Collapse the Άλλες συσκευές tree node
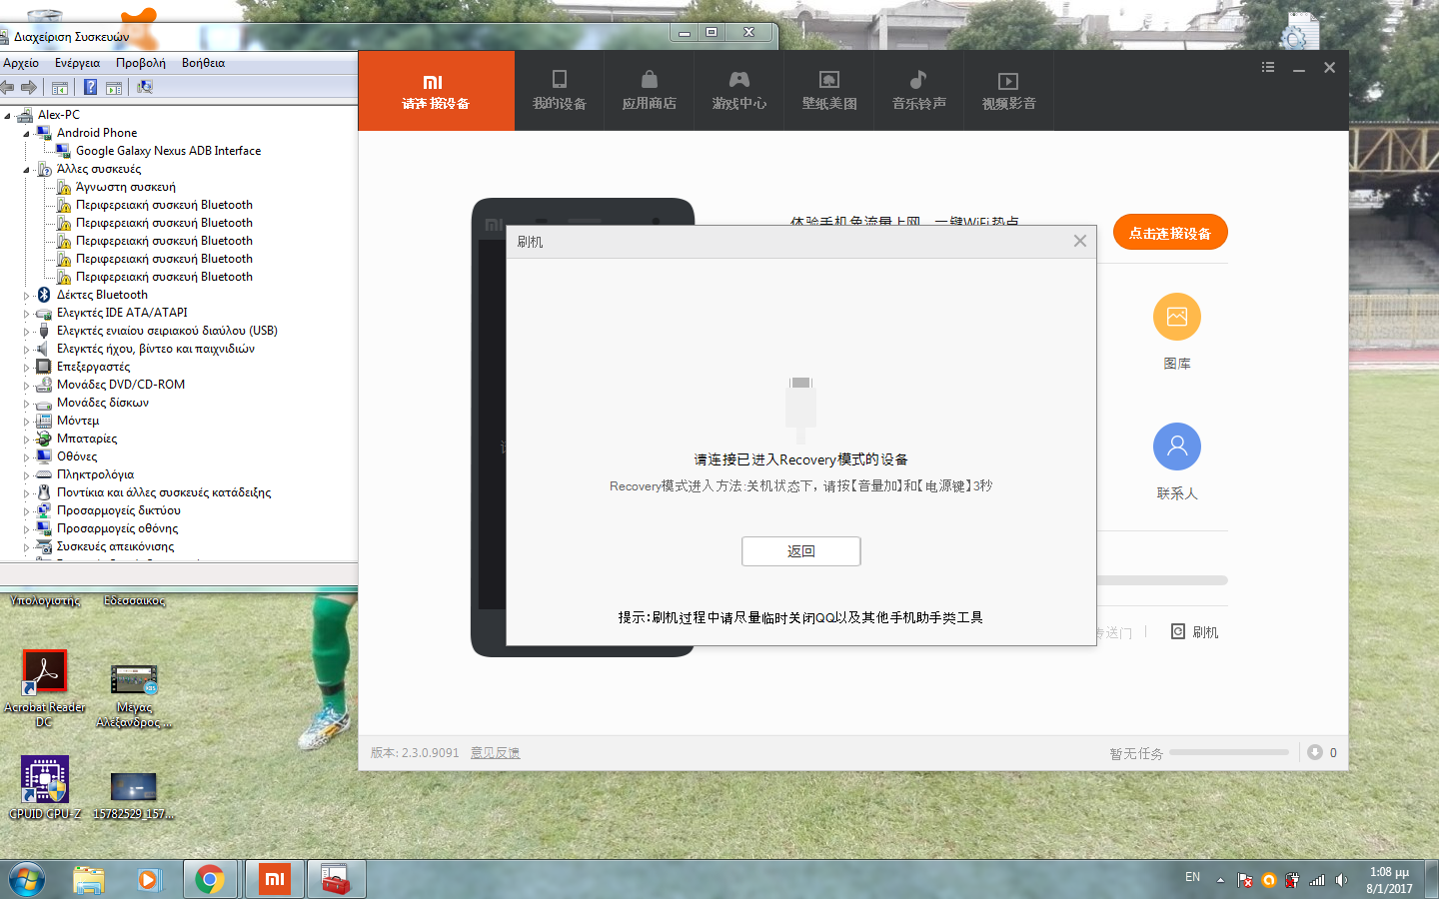Screen dimensions: 1439x899 pos(27,170)
